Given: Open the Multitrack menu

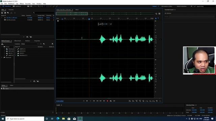Looking at the screenshot, I should [11, 4].
